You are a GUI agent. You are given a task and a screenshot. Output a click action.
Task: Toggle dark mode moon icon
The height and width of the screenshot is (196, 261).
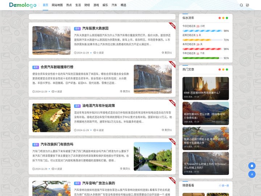click(x=247, y=5)
